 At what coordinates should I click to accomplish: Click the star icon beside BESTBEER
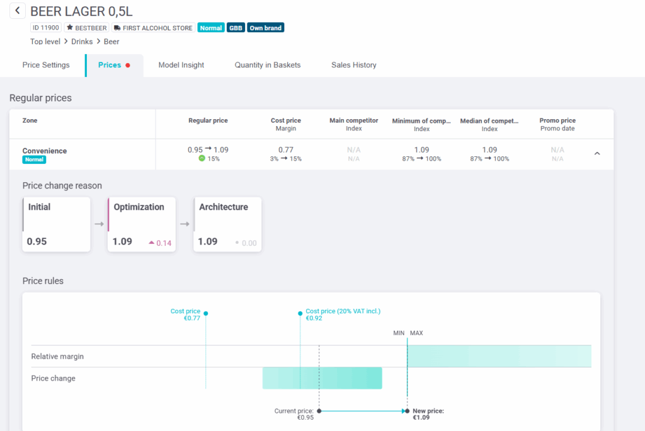pyautogui.click(x=70, y=28)
